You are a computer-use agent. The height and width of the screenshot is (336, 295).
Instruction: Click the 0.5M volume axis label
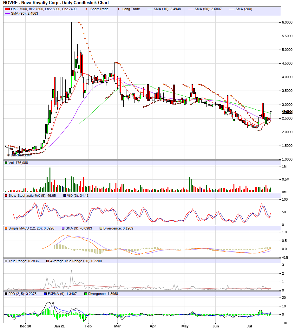point(285,179)
